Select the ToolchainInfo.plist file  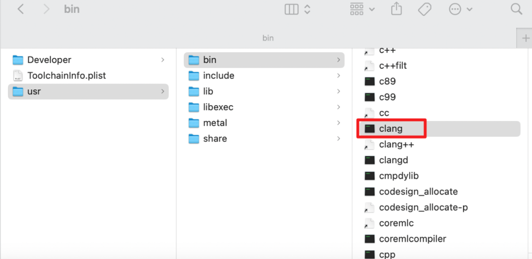coord(88,76)
